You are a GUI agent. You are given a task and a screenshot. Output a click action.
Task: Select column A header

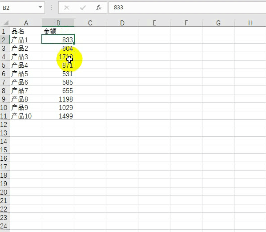tap(26, 23)
